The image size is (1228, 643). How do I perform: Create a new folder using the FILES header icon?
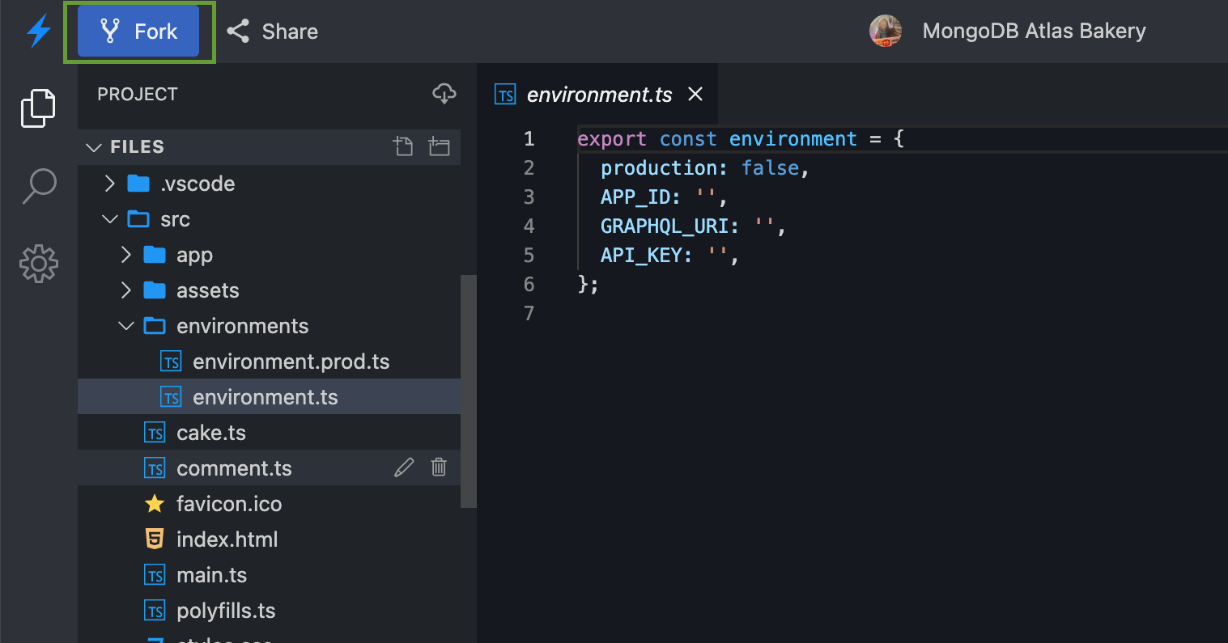coord(439,146)
